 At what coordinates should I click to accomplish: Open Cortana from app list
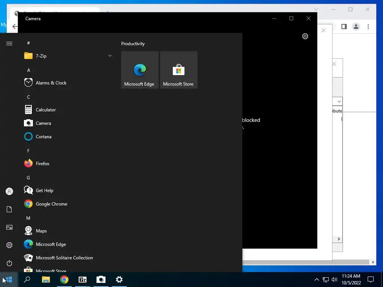pos(68,137)
